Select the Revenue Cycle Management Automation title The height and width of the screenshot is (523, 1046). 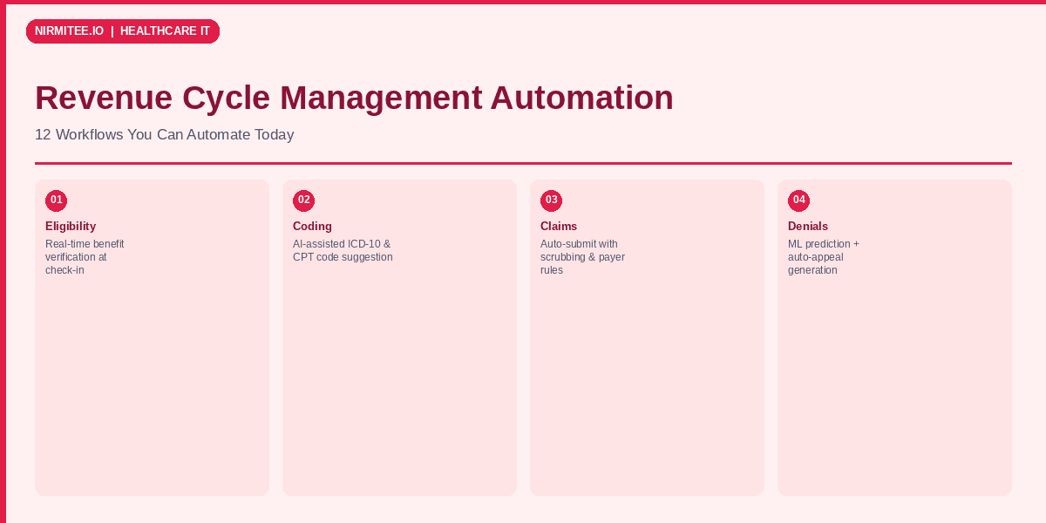click(354, 98)
